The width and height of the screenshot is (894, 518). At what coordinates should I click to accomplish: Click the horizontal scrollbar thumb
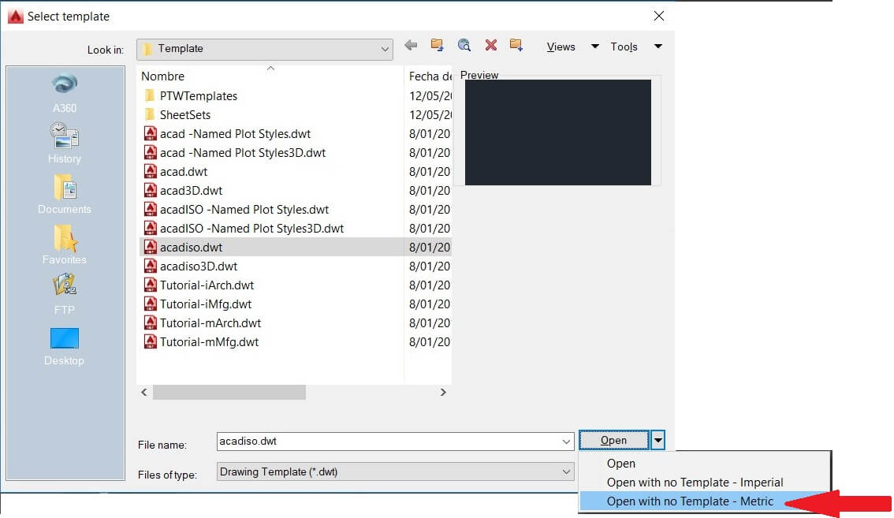tap(229, 392)
